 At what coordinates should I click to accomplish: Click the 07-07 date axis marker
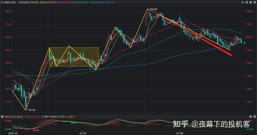(83, 133)
